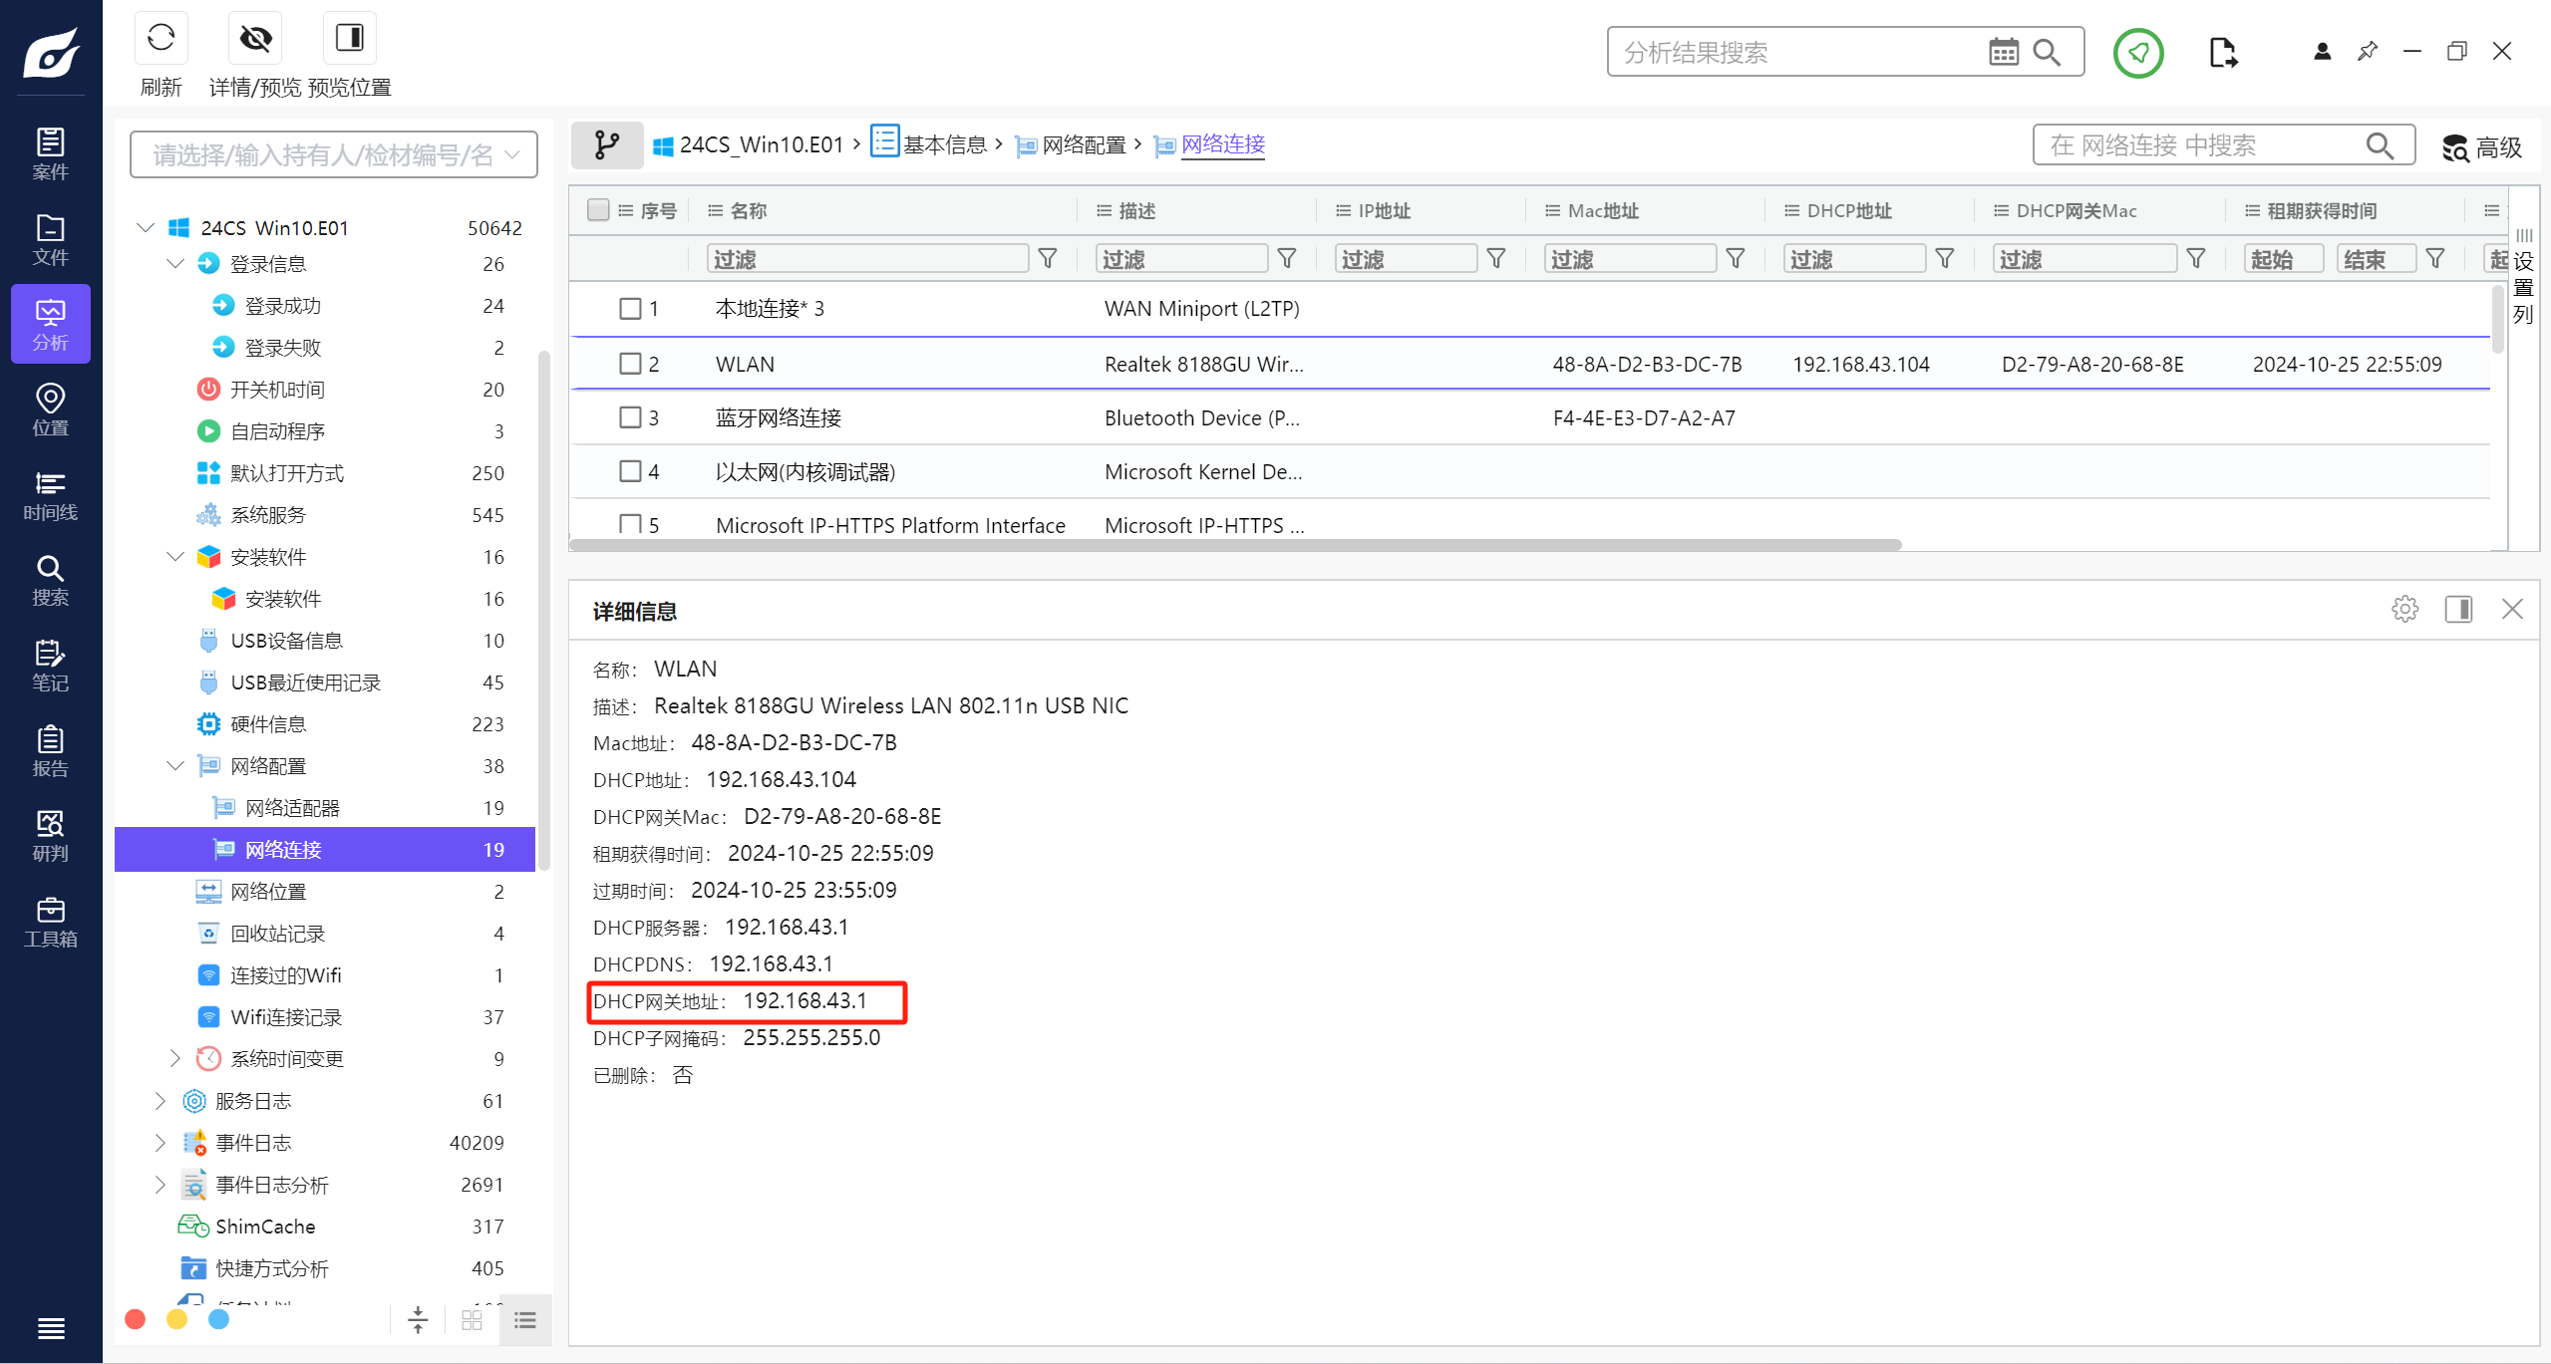Image resolution: width=2551 pixels, height=1364 pixels.
Task: Collapse the 登录信息 tree node
Action: [x=175, y=264]
